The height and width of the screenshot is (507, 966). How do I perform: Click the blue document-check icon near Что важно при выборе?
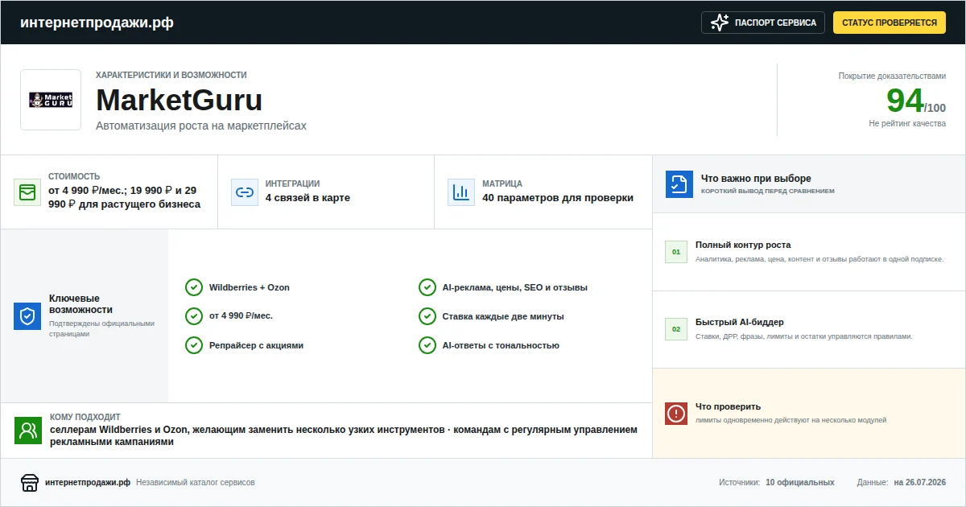tap(679, 184)
